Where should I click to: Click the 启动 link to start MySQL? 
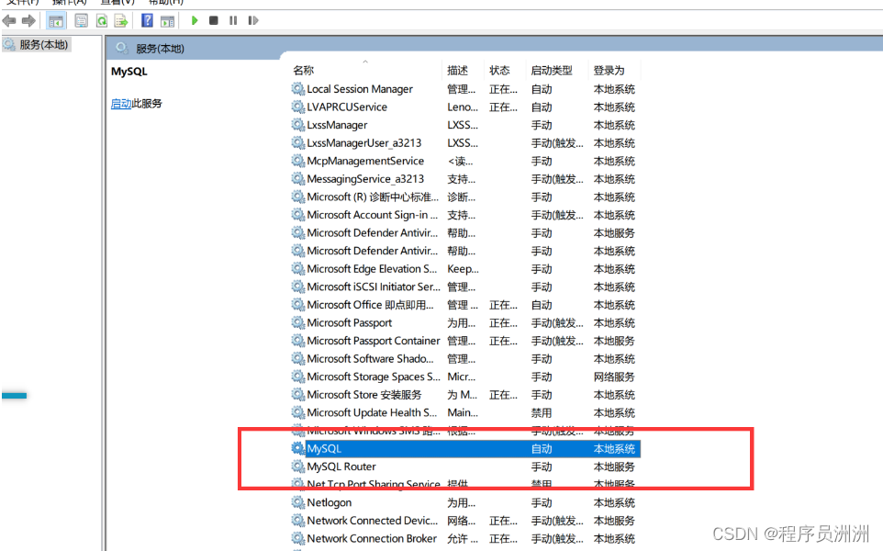[x=120, y=104]
